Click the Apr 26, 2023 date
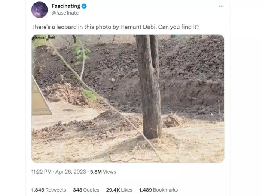This screenshot has height=196, width=262. coord(71,172)
